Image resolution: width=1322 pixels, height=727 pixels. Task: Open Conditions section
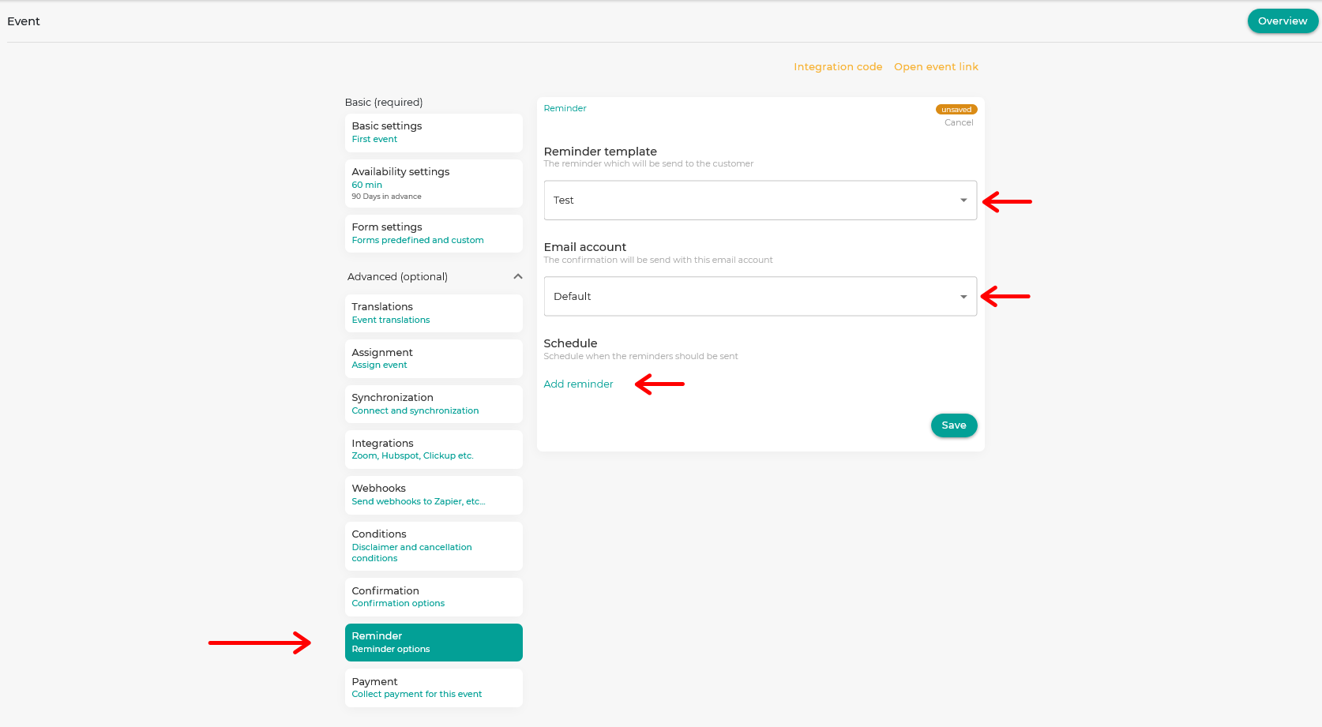click(434, 546)
